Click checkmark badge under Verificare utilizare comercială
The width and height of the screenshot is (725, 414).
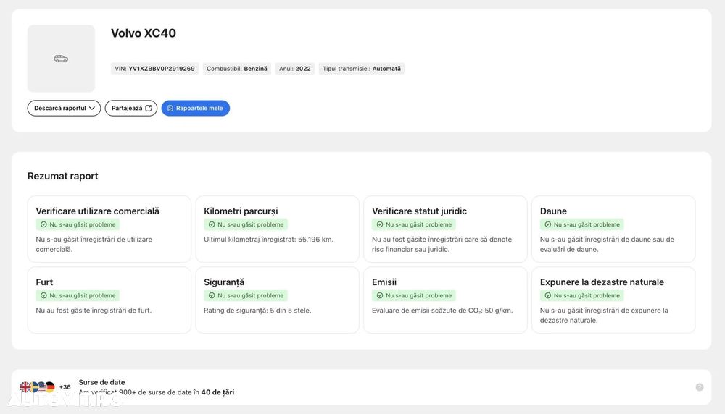pyautogui.click(x=78, y=224)
